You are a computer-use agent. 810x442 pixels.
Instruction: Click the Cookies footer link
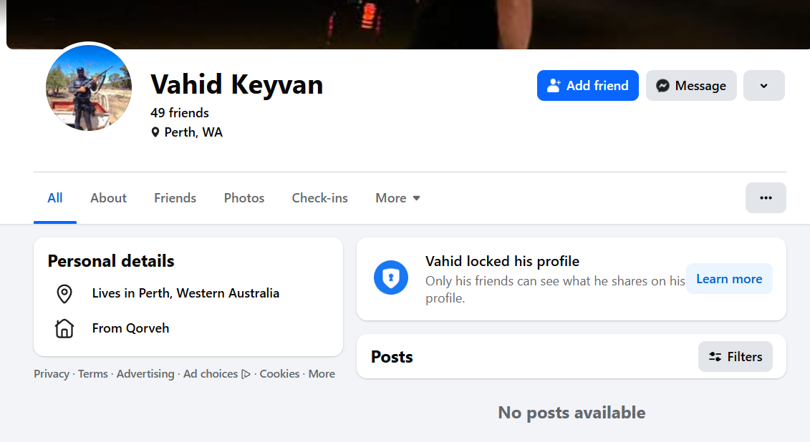click(x=279, y=374)
